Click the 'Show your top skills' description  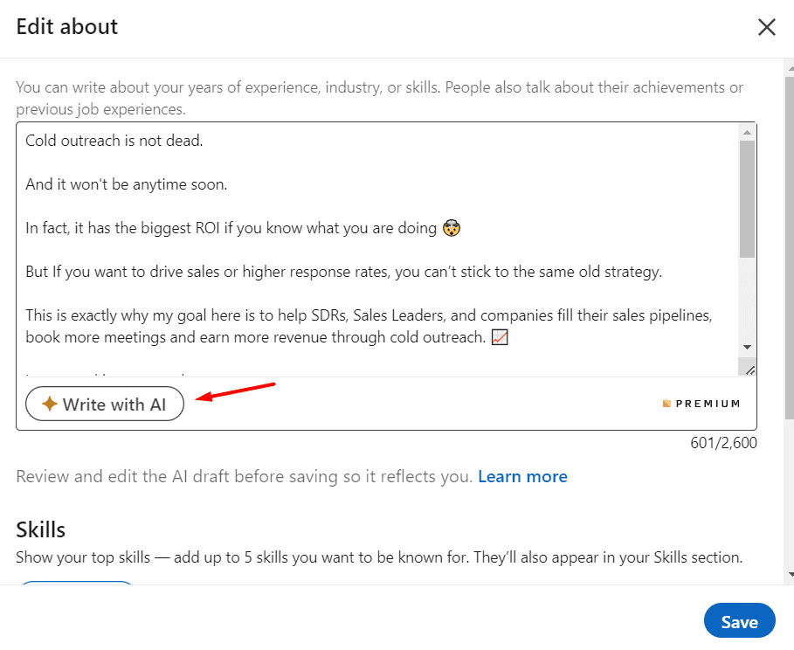tap(379, 557)
